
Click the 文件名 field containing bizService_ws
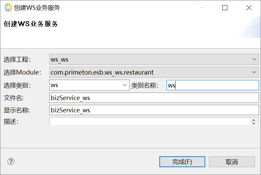154,98
